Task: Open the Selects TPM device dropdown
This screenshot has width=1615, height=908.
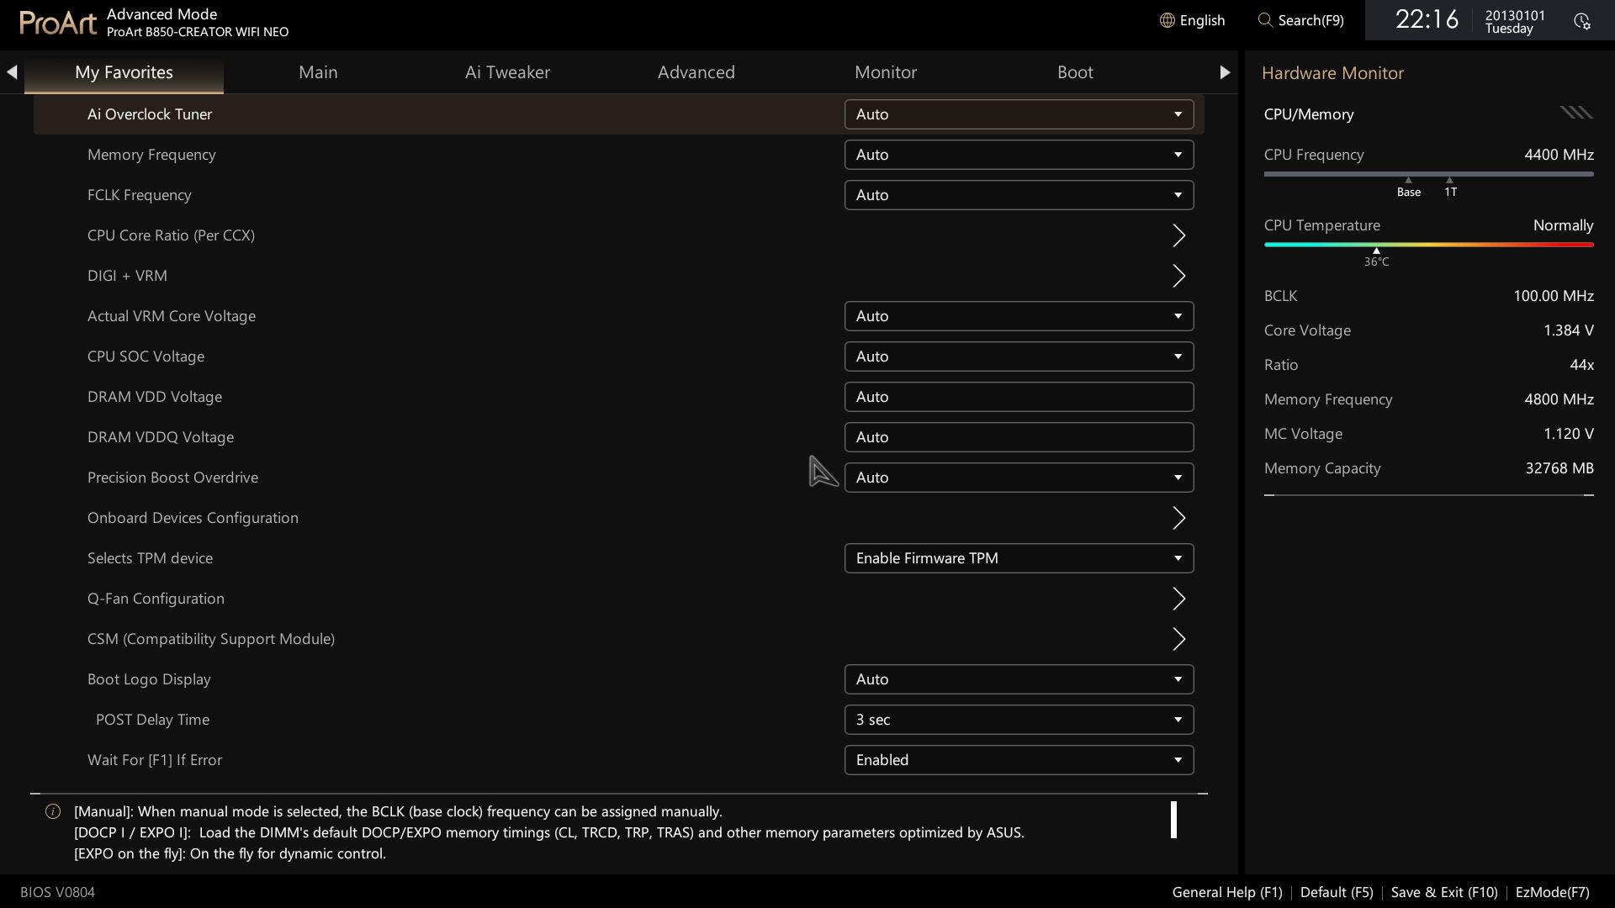Action: coord(1019,558)
